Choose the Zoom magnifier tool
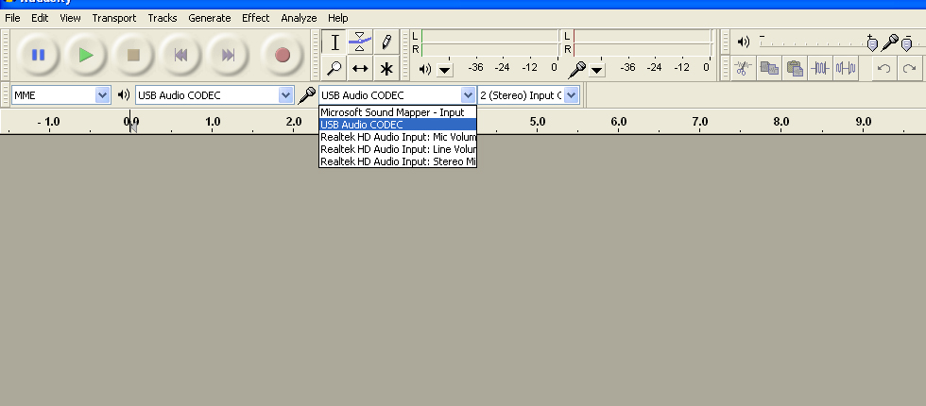The height and width of the screenshot is (406, 926). (x=334, y=68)
